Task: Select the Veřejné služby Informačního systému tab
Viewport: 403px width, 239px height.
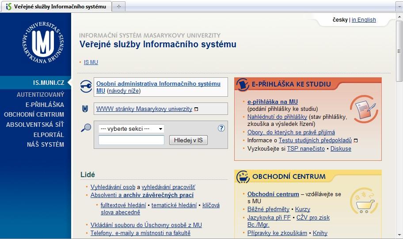Action: tap(57, 7)
